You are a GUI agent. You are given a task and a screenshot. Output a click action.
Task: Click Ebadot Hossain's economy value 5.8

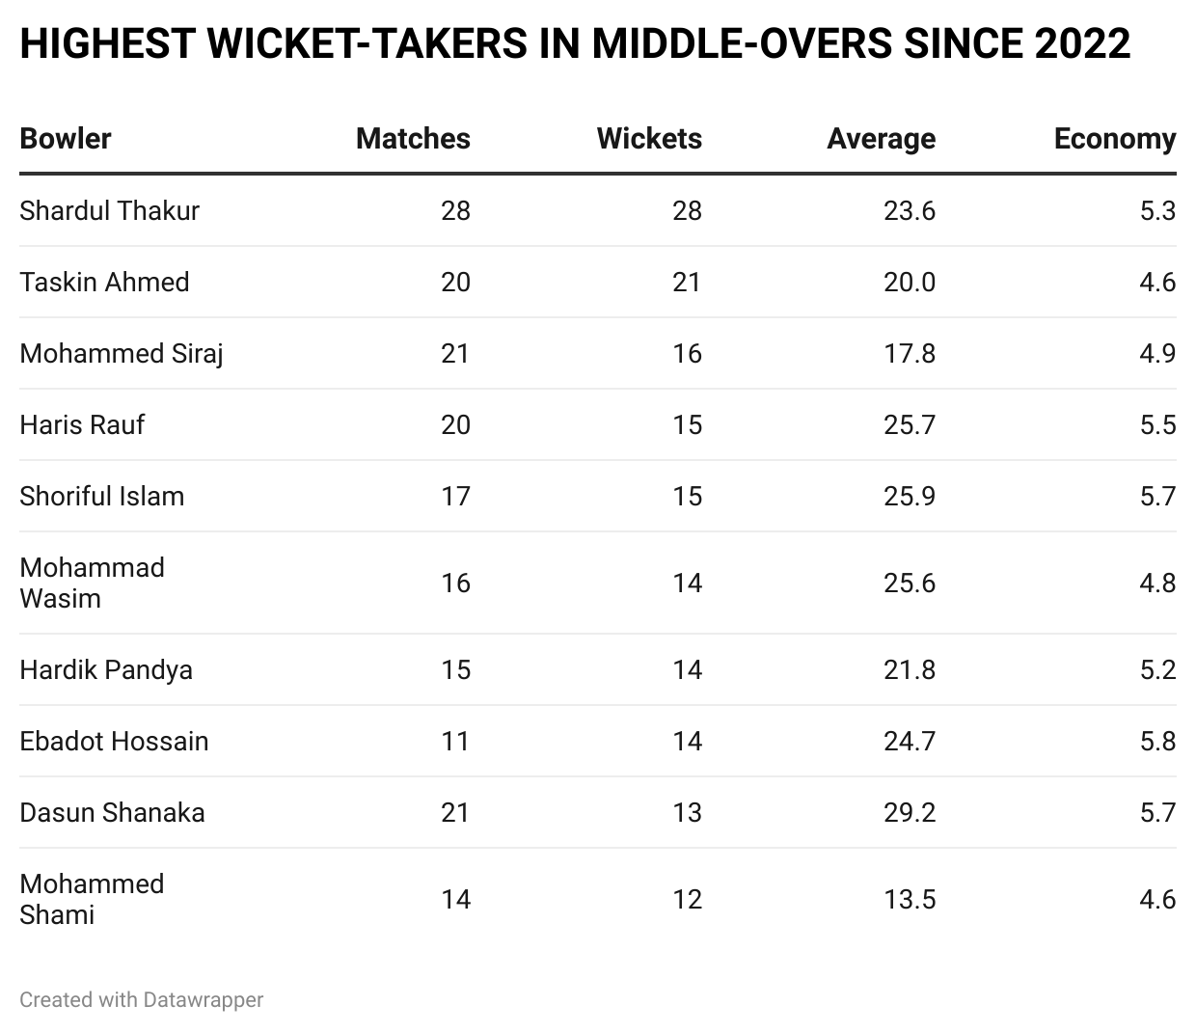1156,741
